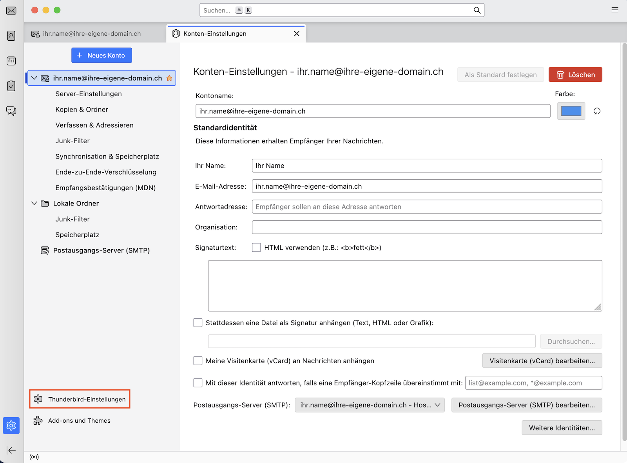Click Visitenkarte (vCard) bearbeiten button
627x463 pixels.
[542, 361]
